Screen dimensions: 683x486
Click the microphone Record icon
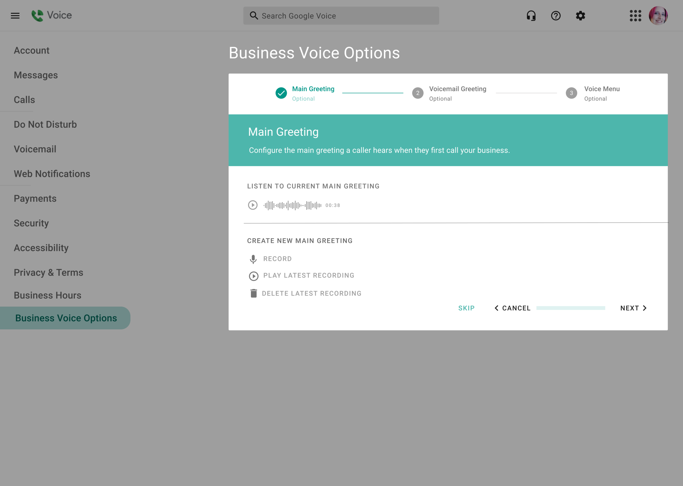[x=253, y=259]
